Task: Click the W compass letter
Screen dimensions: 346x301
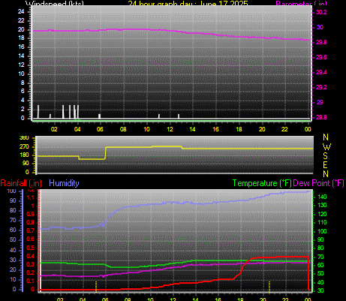Action: pyautogui.click(x=326, y=146)
